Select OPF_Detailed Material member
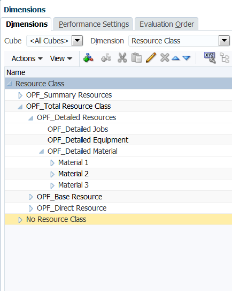This screenshot has width=232, height=291. tap(82, 151)
